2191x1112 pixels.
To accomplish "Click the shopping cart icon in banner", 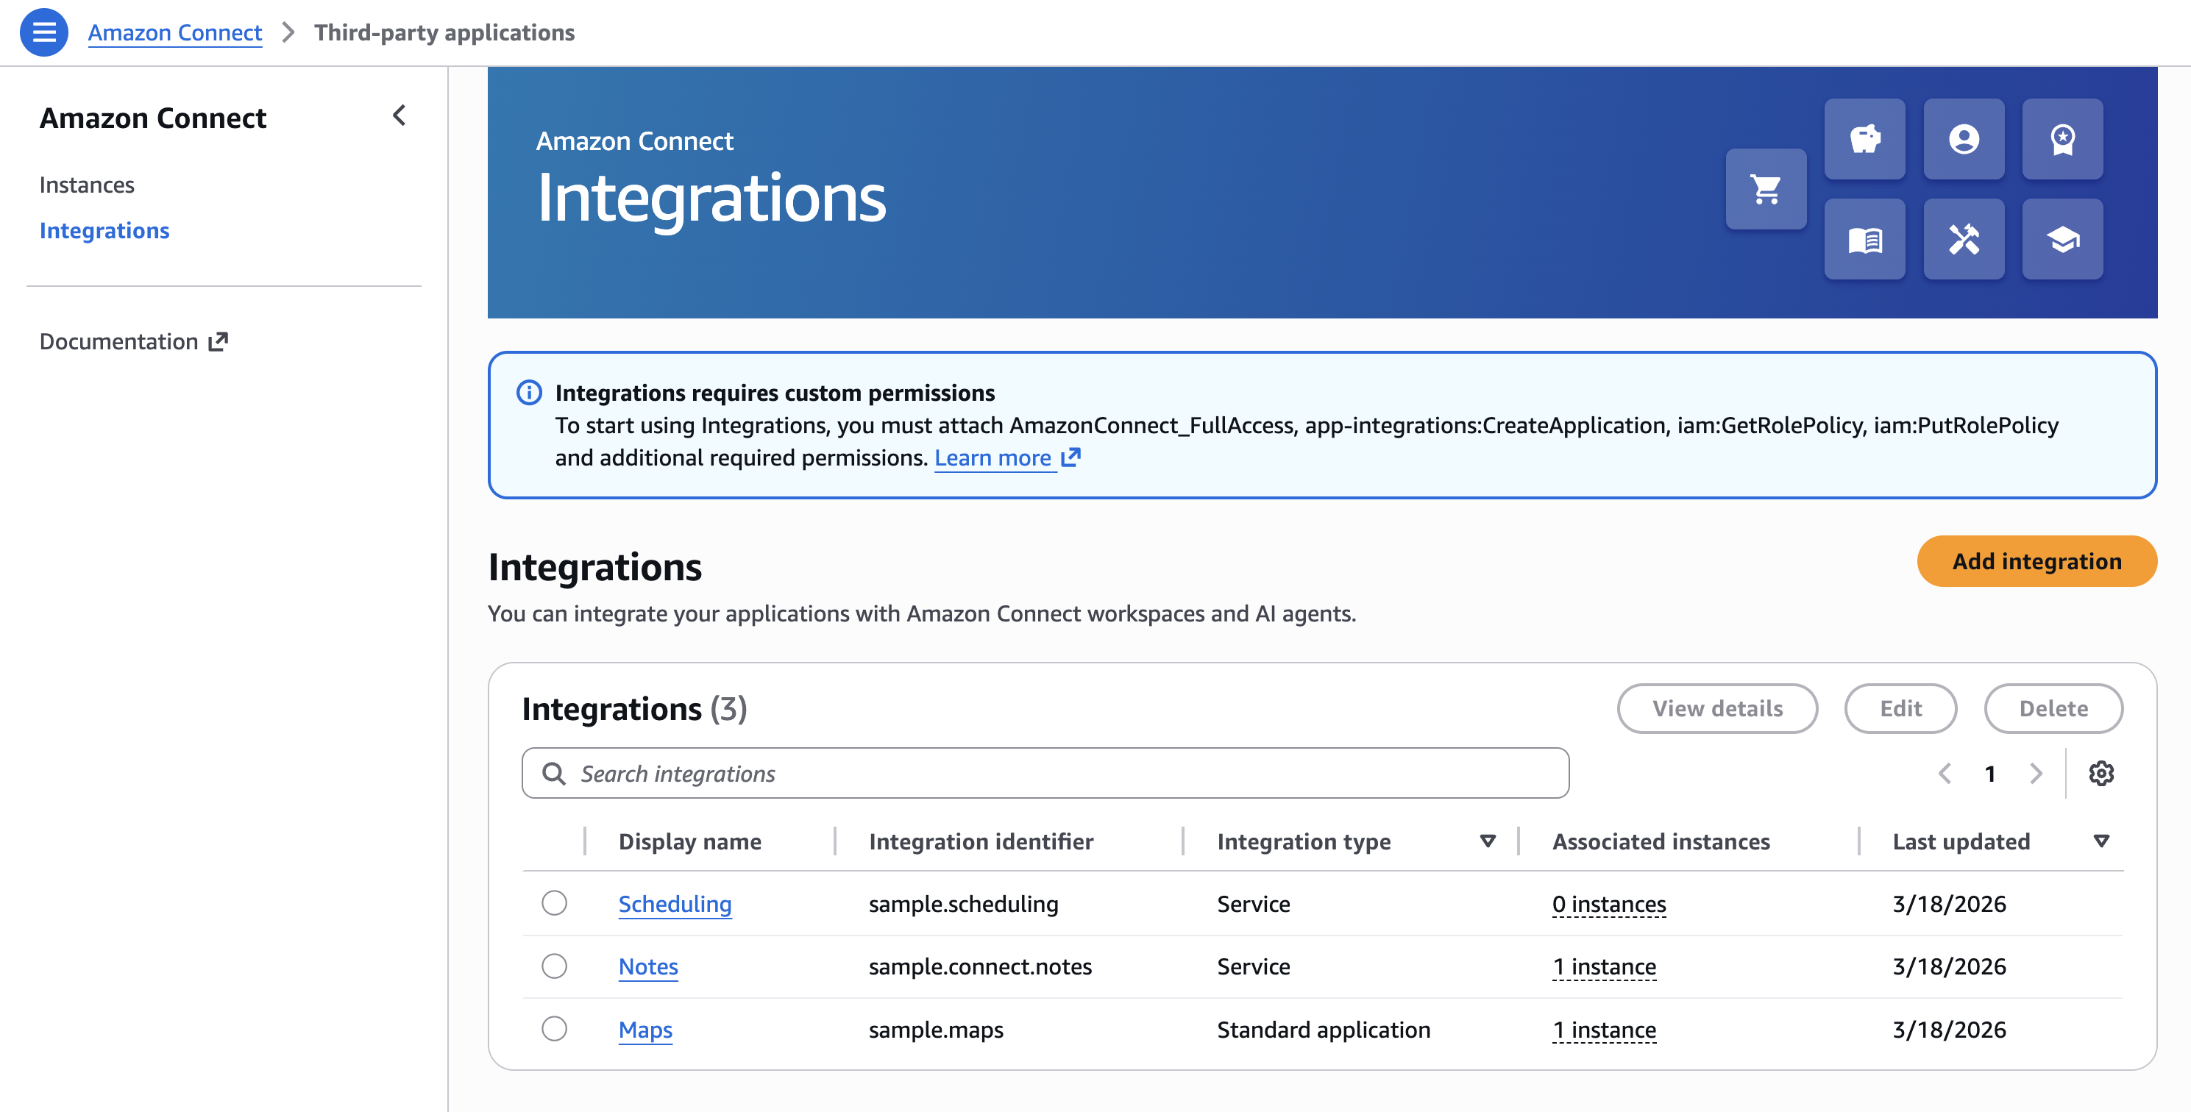I will (1766, 189).
